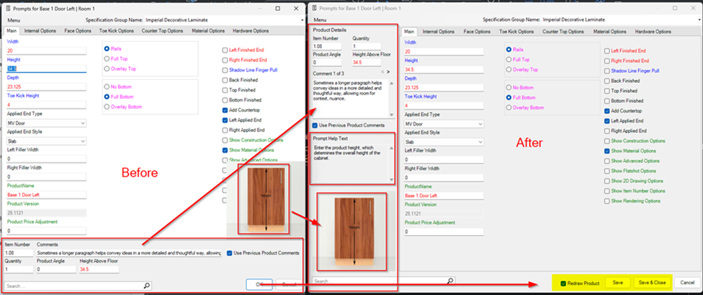Image resolution: width=703 pixels, height=295 pixels.
Task: Maximize the After dialog window
Action: (x=673, y=6)
